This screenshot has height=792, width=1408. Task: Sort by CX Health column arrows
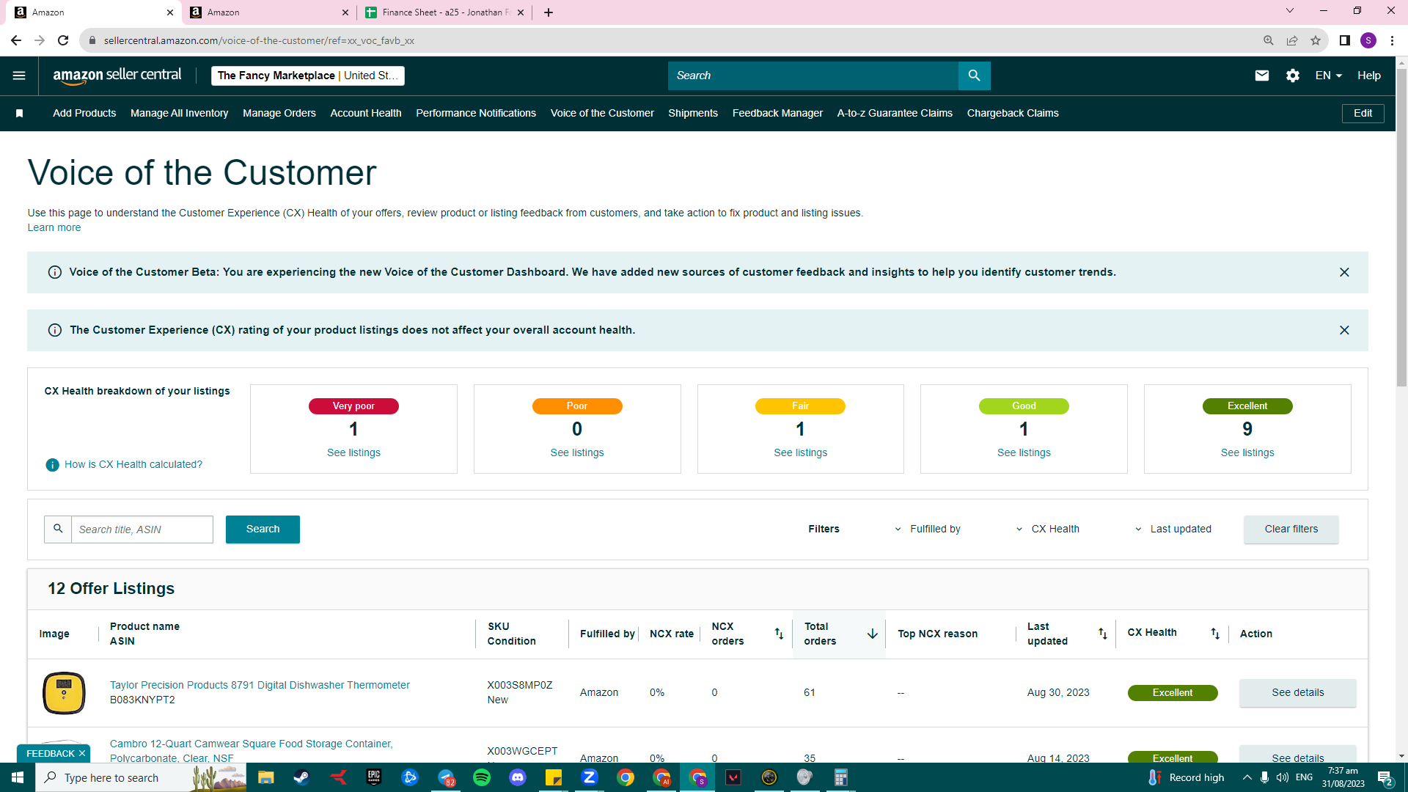click(1215, 634)
